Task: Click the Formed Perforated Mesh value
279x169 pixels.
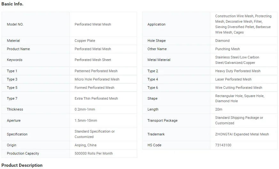Action: 94,88
